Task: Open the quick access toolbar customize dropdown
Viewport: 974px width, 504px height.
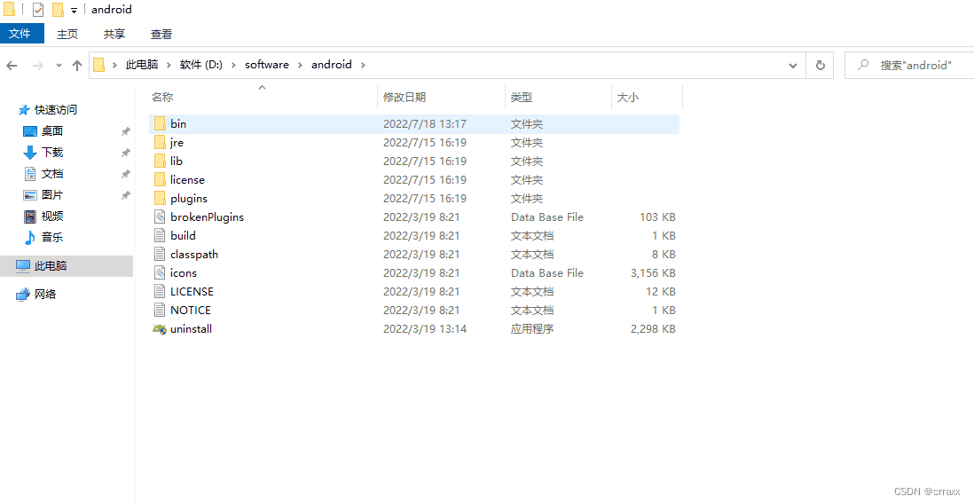Action: [x=74, y=11]
